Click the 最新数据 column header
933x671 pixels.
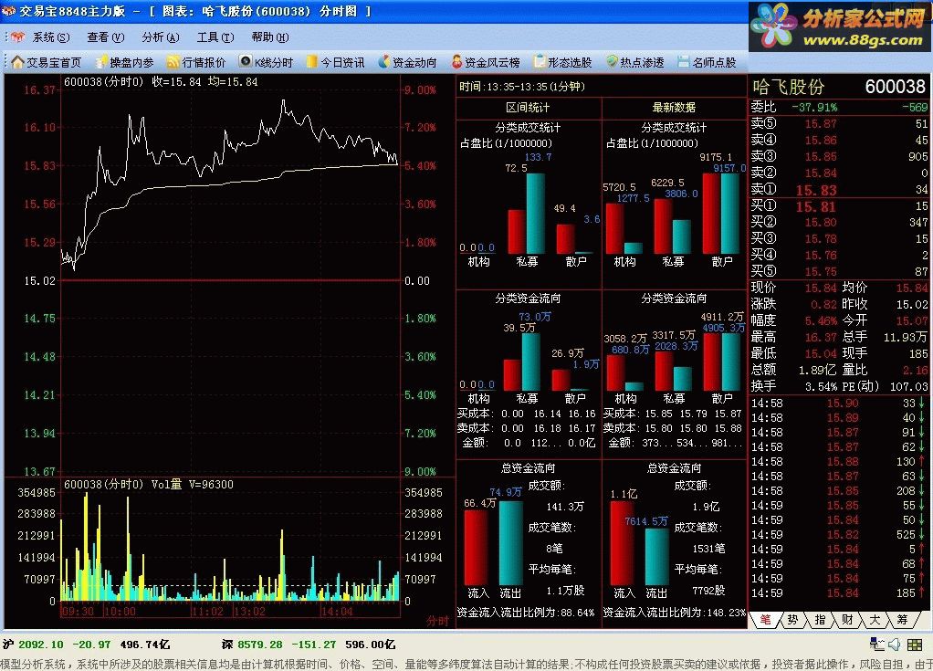tap(674, 108)
